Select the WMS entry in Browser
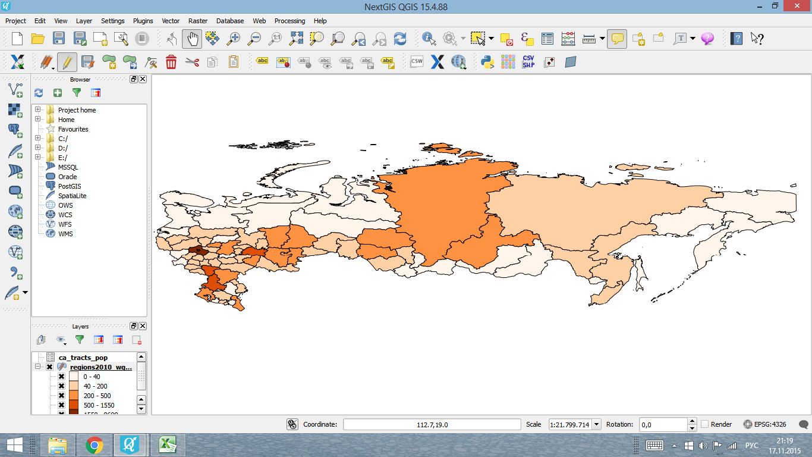 [x=65, y=234]
